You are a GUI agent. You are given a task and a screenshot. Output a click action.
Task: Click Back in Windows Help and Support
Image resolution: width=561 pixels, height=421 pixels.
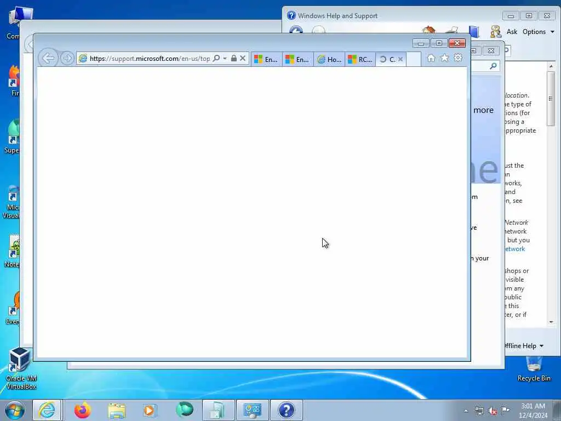pos(296,30)
